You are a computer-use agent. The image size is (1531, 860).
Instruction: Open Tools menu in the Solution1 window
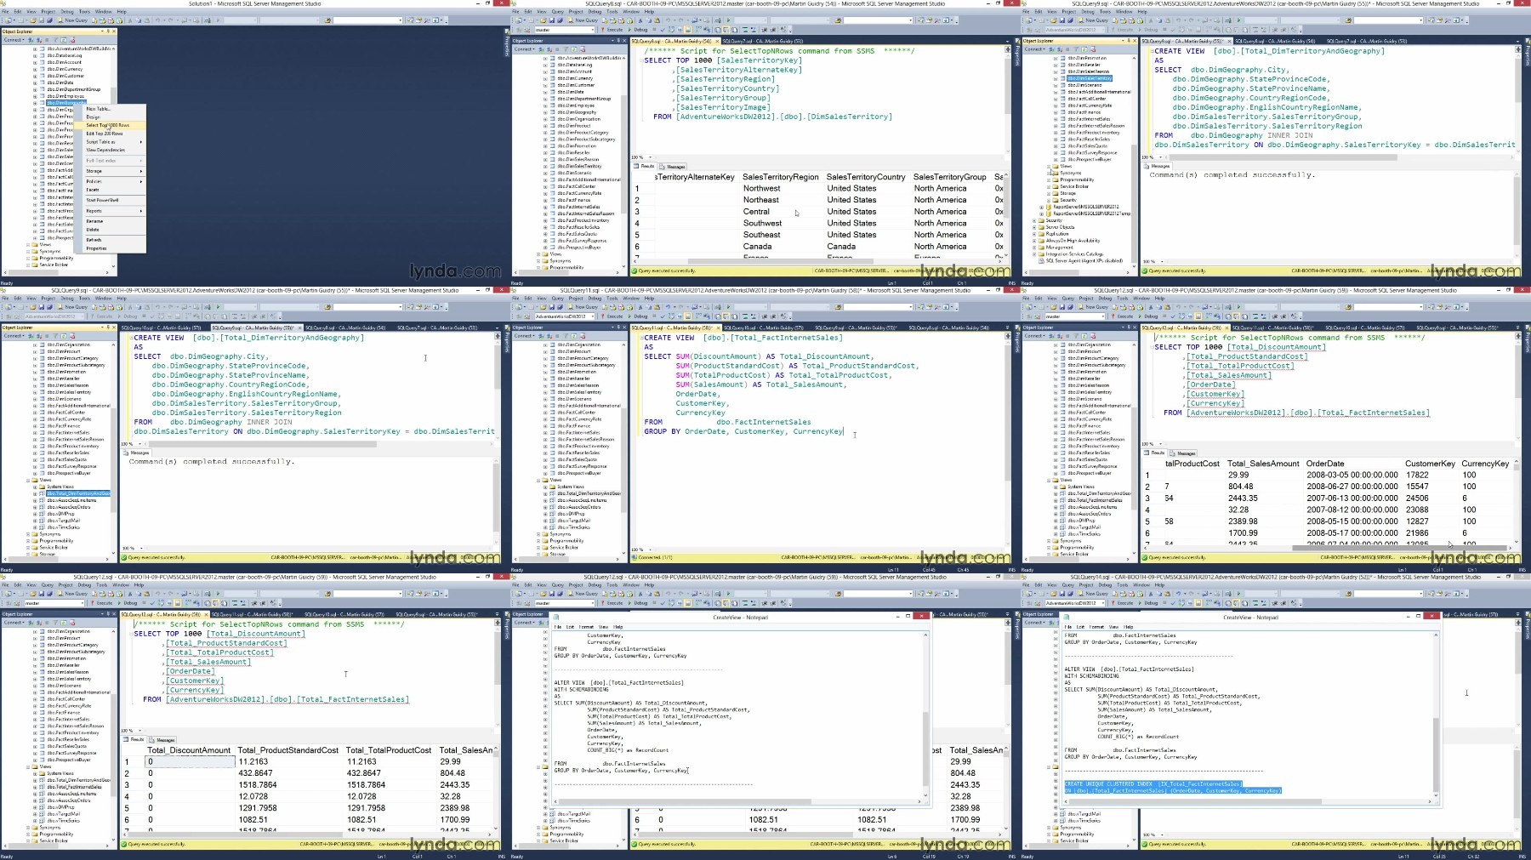[x=84, y=11]
